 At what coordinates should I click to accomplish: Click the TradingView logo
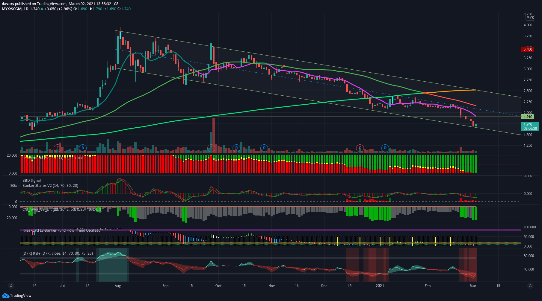point(17,296)
